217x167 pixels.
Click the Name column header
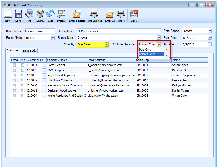190,60
